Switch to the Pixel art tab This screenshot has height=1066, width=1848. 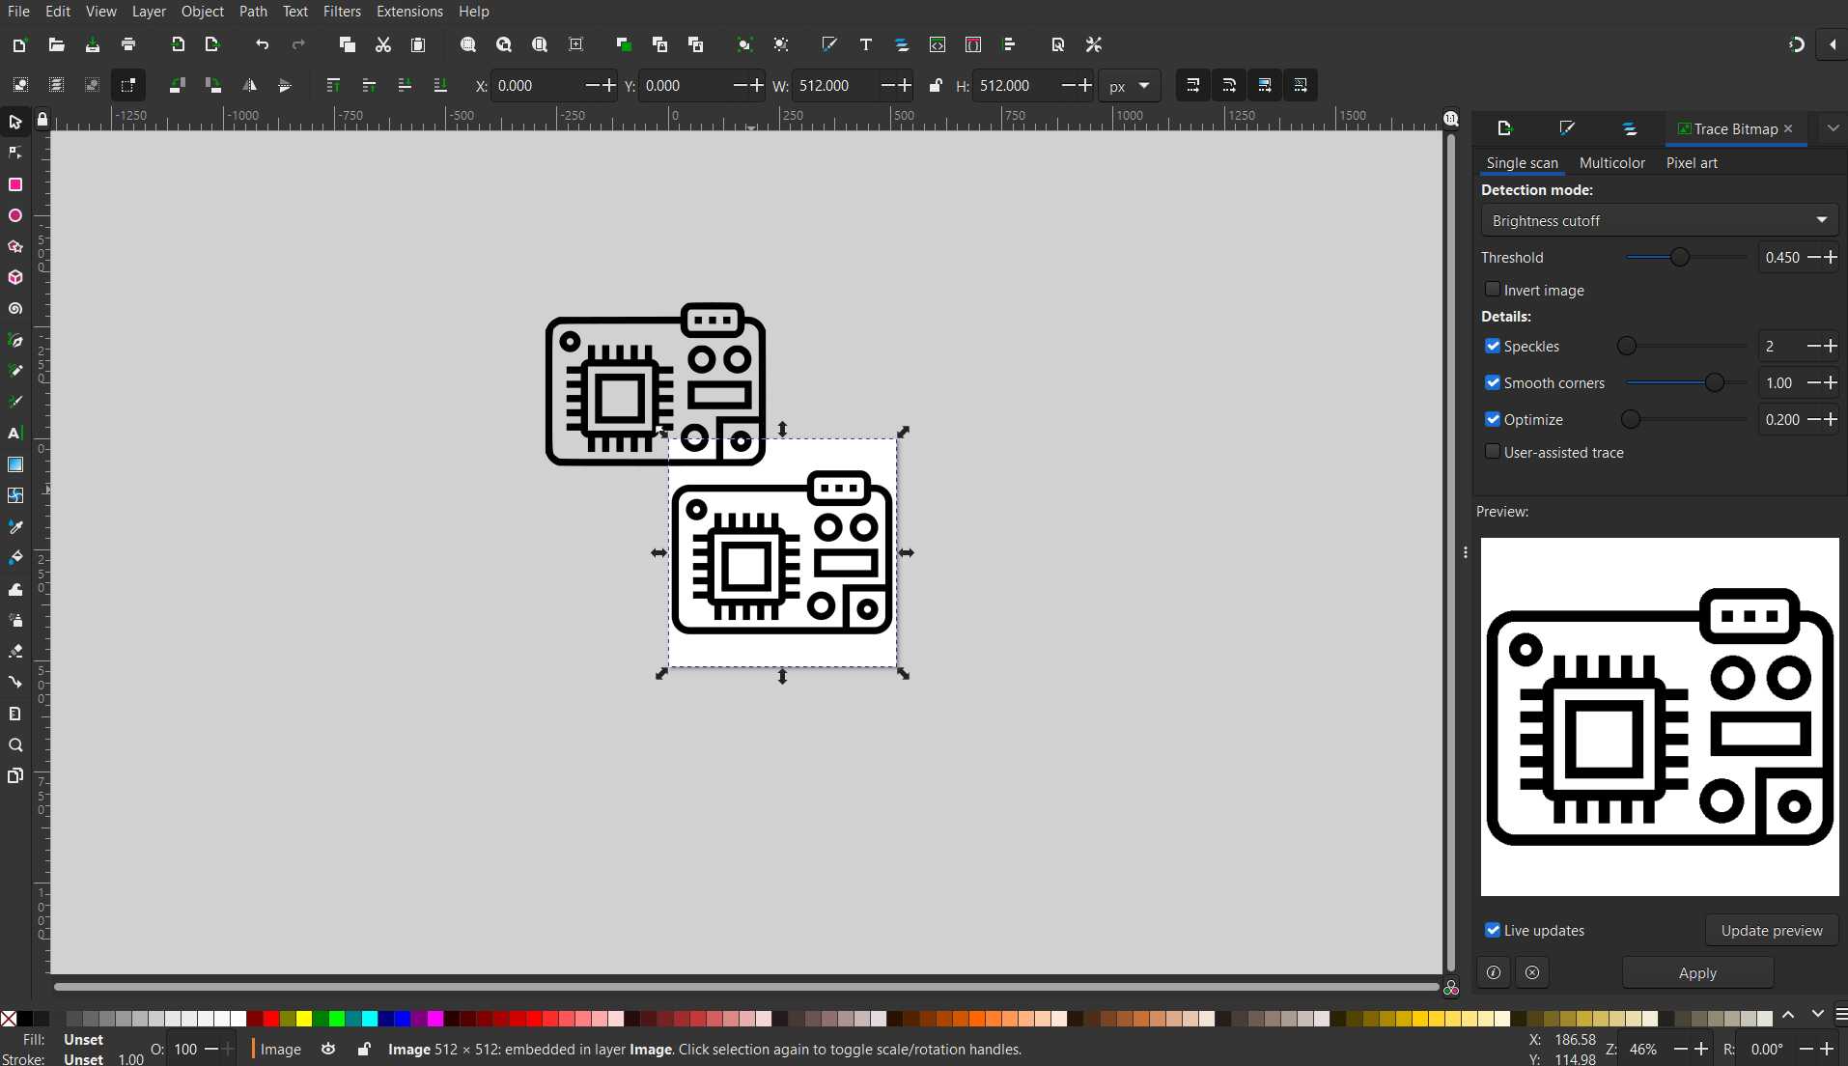[1692, 162]
